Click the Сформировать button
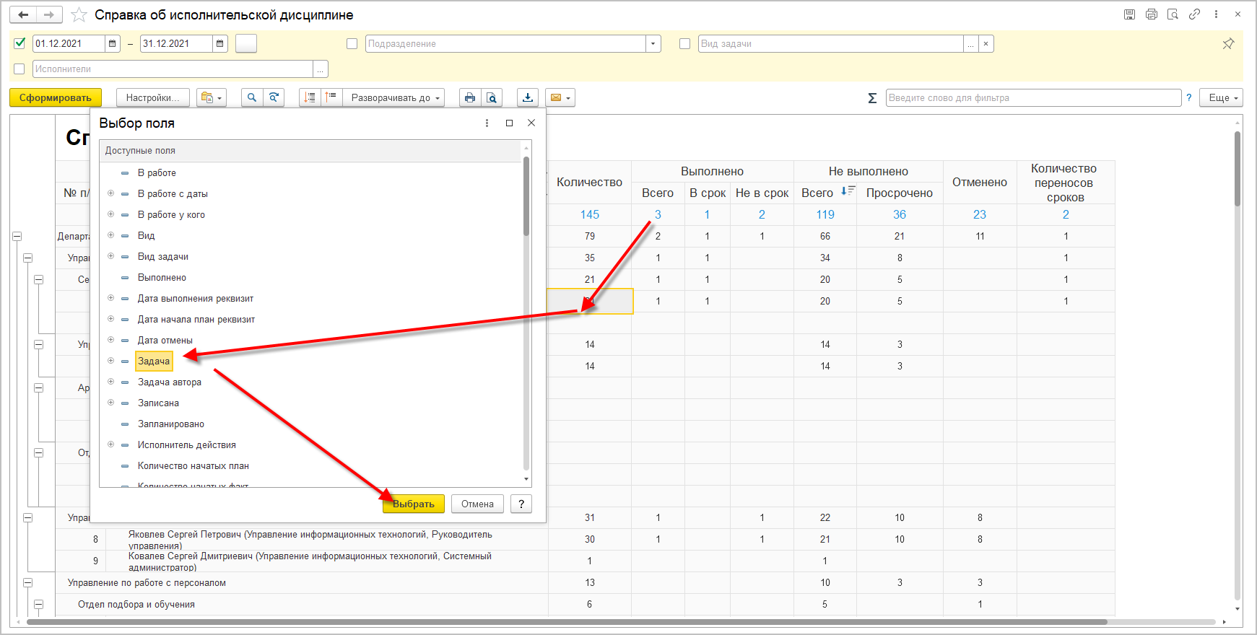 [x=56, y=98]
